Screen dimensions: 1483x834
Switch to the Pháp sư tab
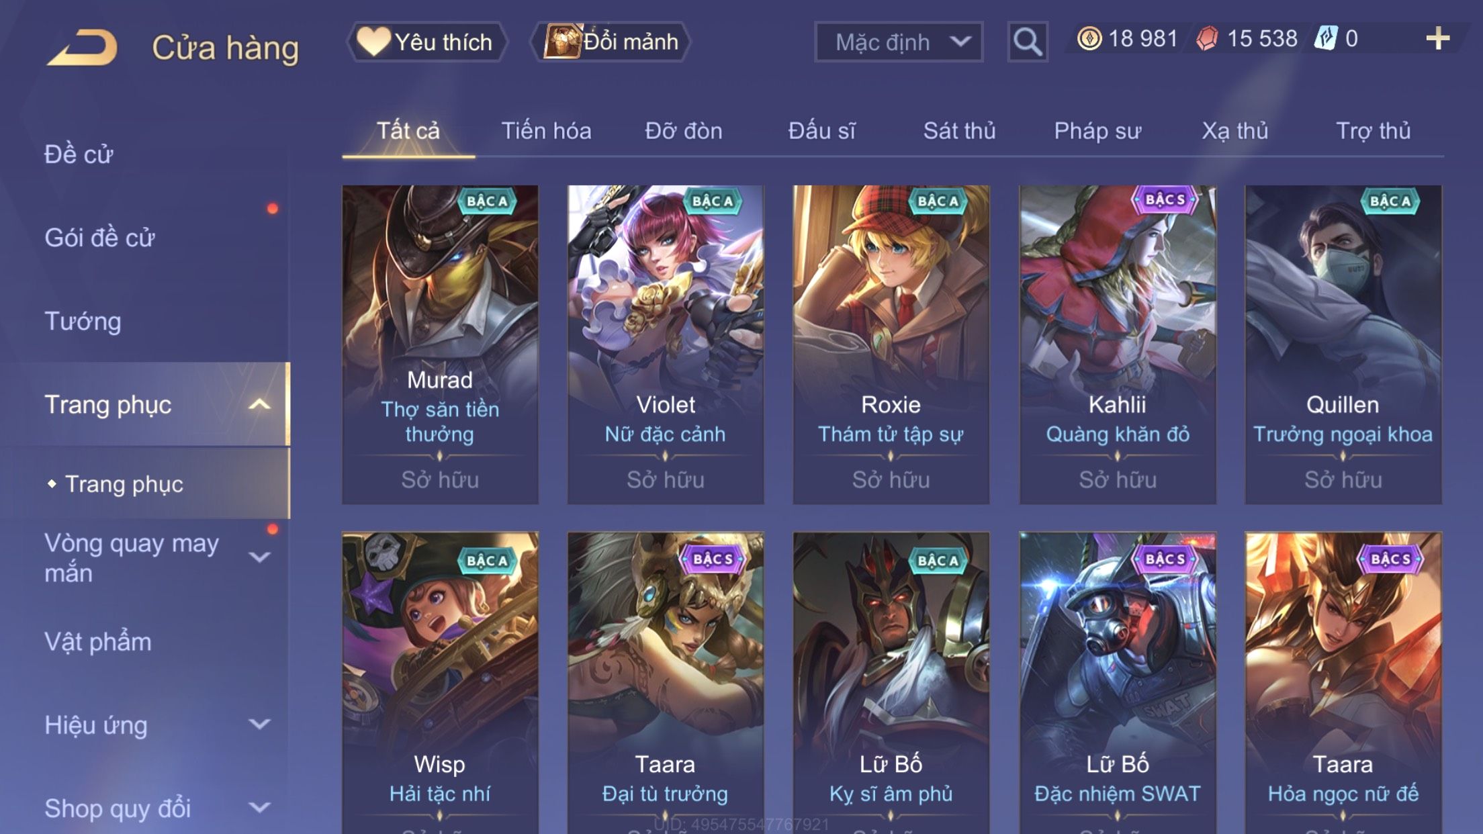click(1097, 131)
